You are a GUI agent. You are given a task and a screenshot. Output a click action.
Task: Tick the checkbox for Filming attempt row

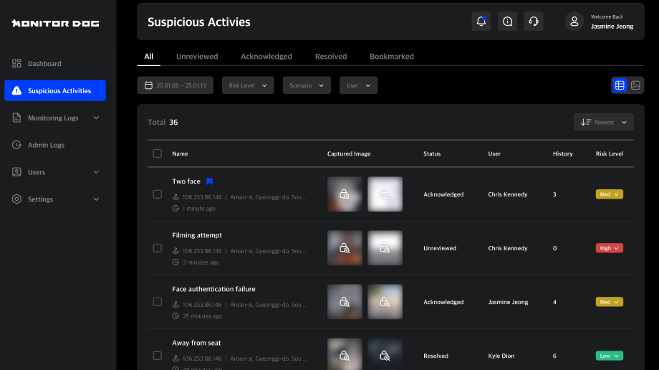tap(158, 248)
